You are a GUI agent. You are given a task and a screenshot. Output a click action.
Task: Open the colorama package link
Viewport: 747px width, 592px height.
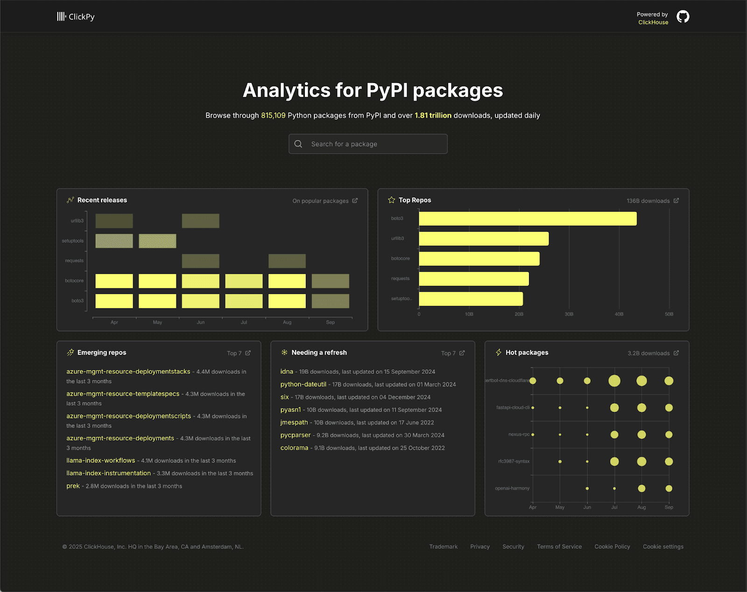pos(294,448)
